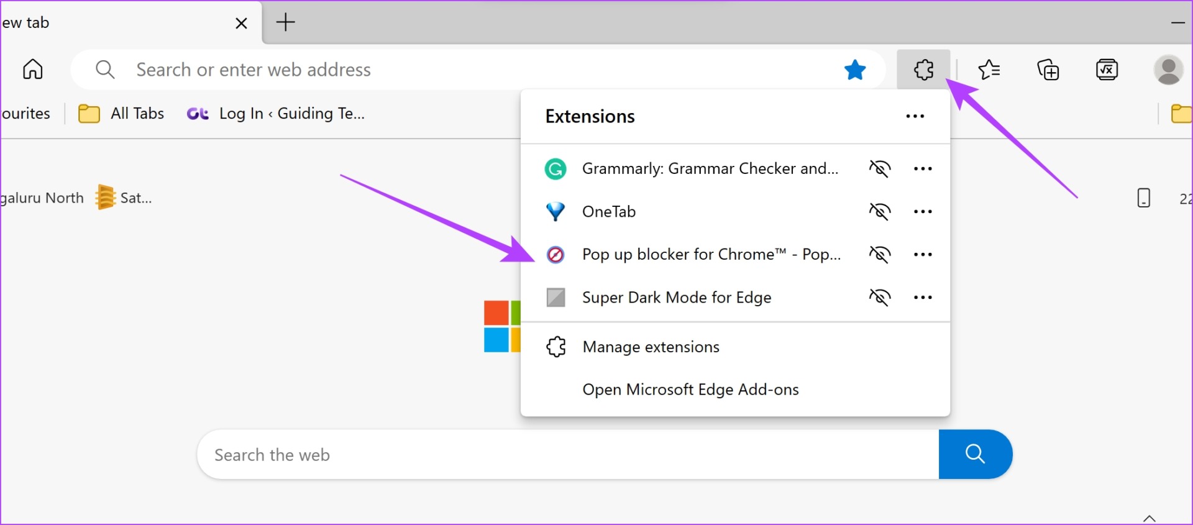Open the All Tabs bookmarks folder

[122, 114]
